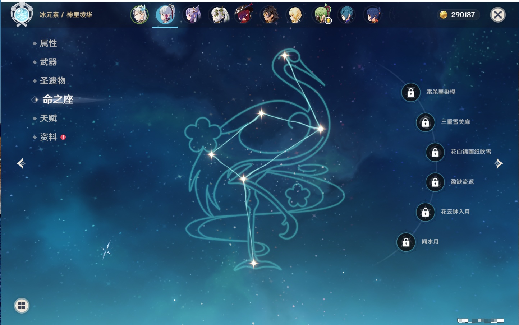Screen dimensions: 519x325
Task: Go to next character with right arrow
Action: [x=499, y=163]
